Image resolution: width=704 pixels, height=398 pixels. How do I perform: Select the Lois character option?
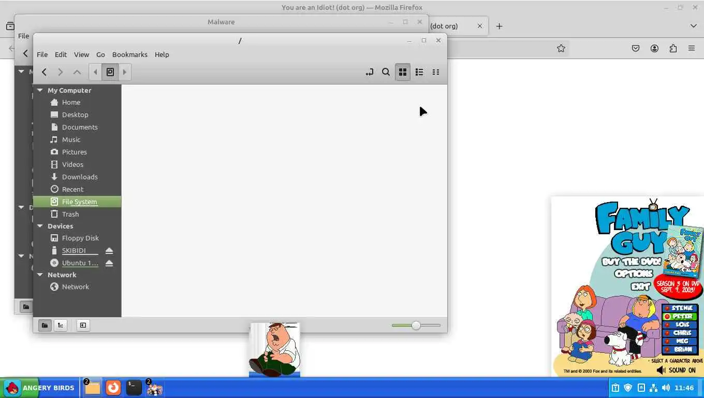(680, 324)
